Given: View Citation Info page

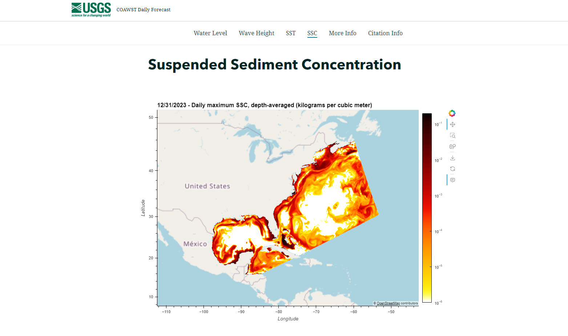Looking at the screenshot, I should tap(385, 33).
